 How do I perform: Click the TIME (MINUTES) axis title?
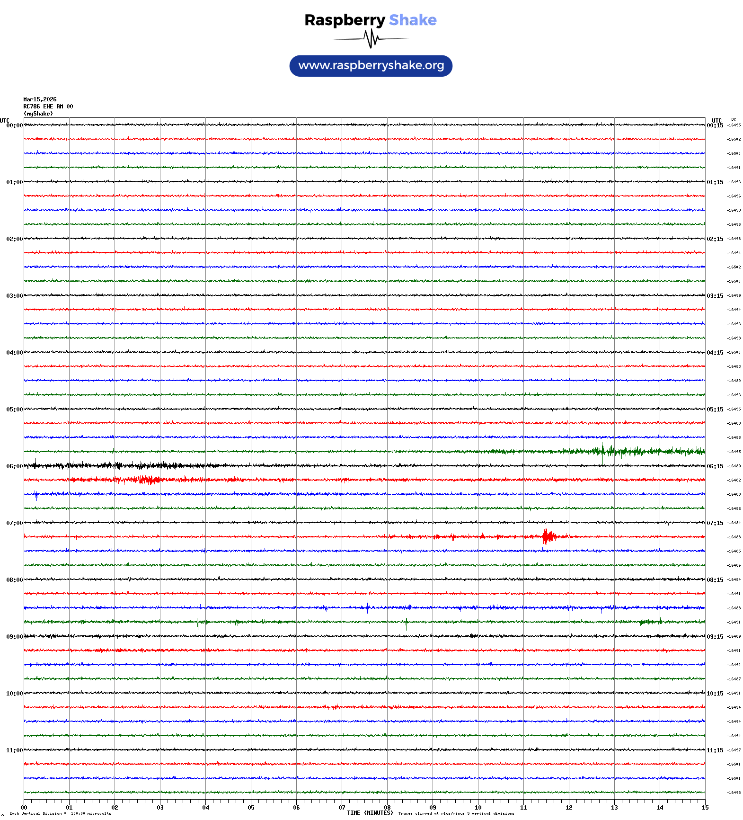click(x=370, y=813)
